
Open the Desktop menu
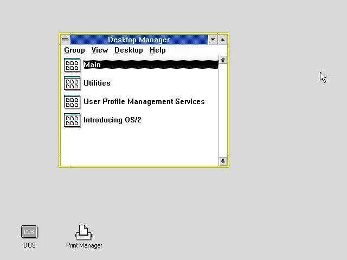(x=128, y=50)
